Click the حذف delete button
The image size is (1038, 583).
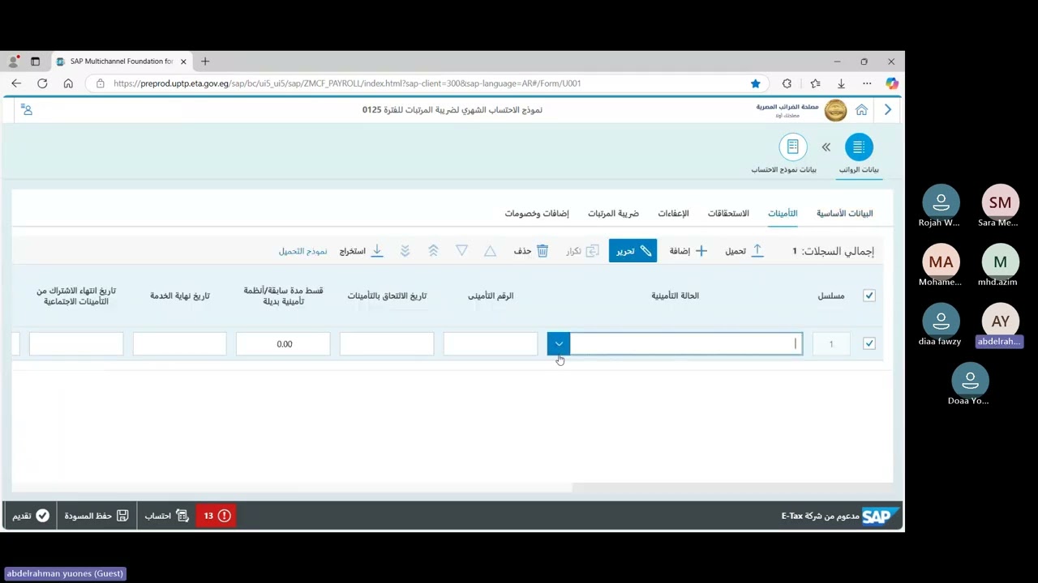pyautogui.click(x=531, y=251)
